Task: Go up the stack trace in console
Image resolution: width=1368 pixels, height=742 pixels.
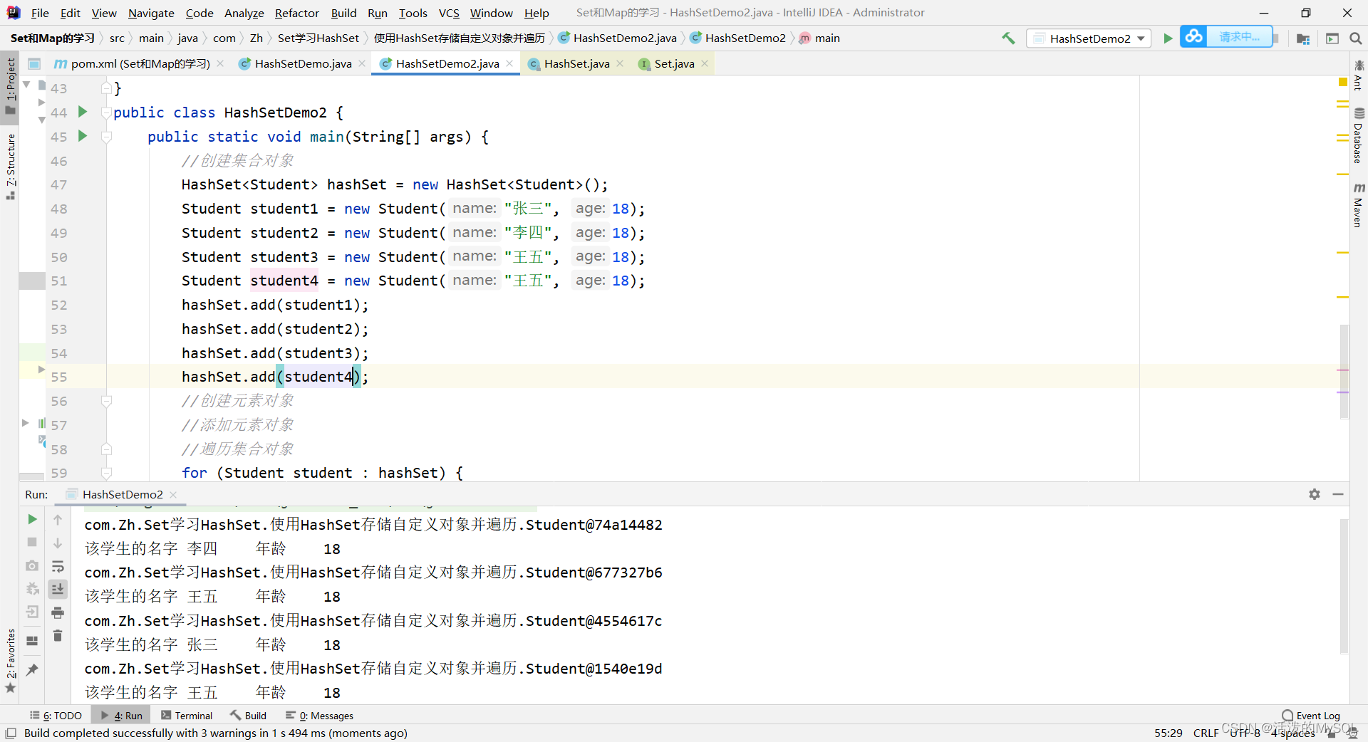Action: coord(58,520)
